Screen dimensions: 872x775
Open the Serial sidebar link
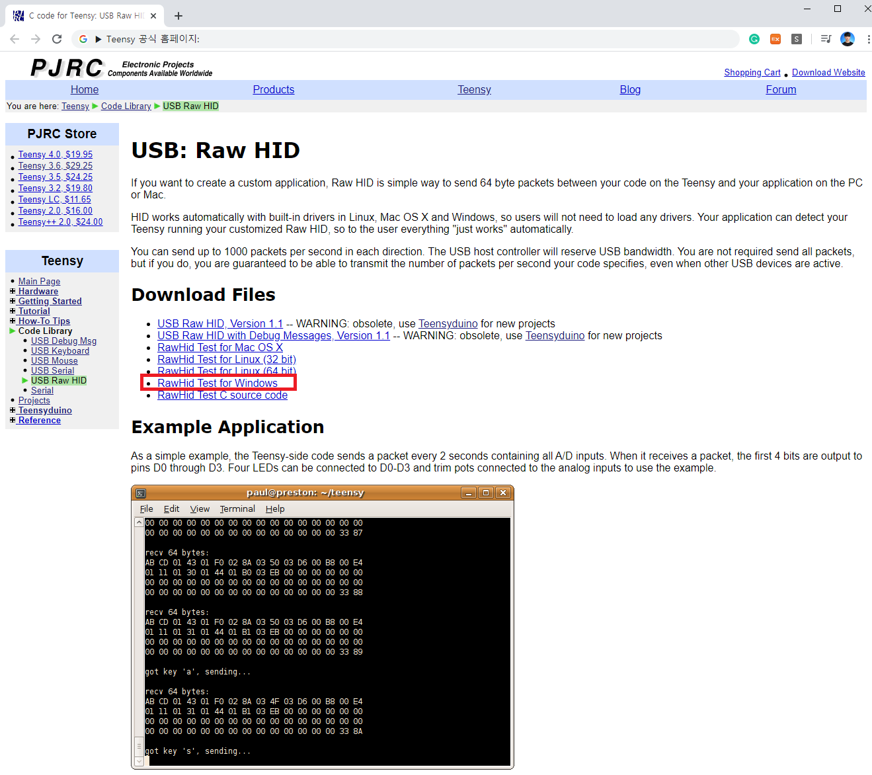pos(42,390)
